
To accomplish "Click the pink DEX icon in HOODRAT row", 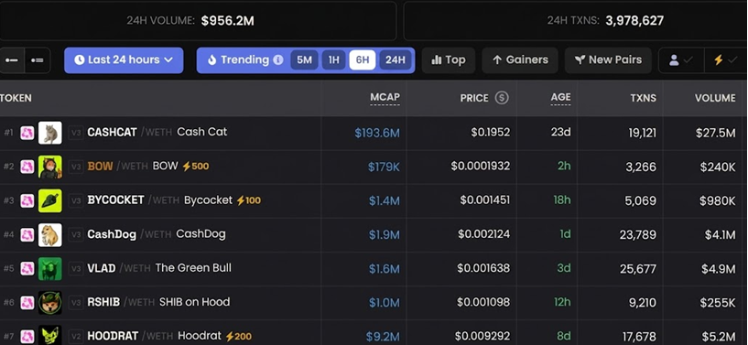I will coord(27,337).
